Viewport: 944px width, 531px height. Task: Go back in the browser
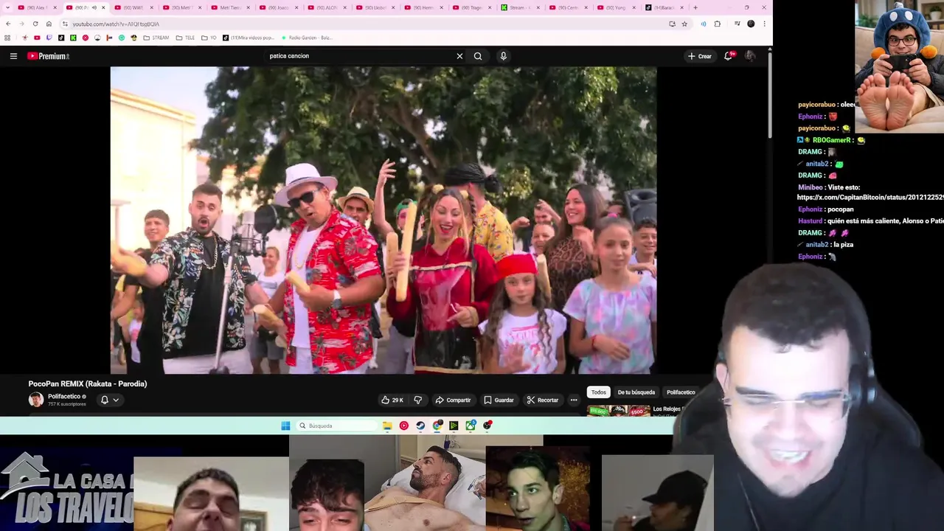click(8, 24)
